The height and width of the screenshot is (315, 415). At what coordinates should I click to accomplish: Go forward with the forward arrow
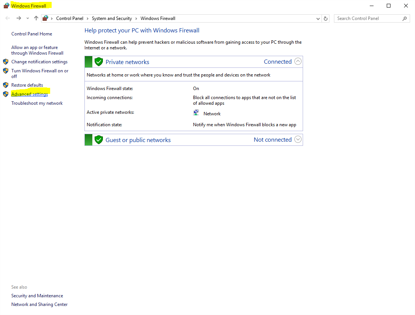tap(18, 18)
